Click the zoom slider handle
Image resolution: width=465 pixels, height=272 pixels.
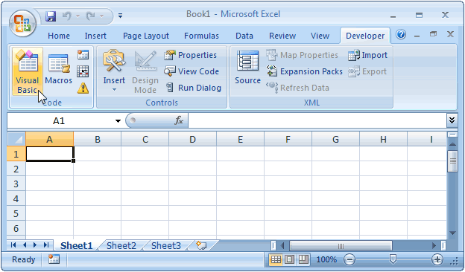click(393, 259)
